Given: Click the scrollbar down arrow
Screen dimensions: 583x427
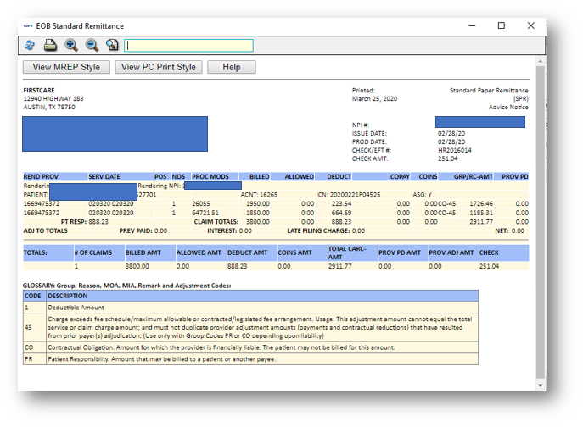Looking at the screenshot, I should [x=541, y=385].
